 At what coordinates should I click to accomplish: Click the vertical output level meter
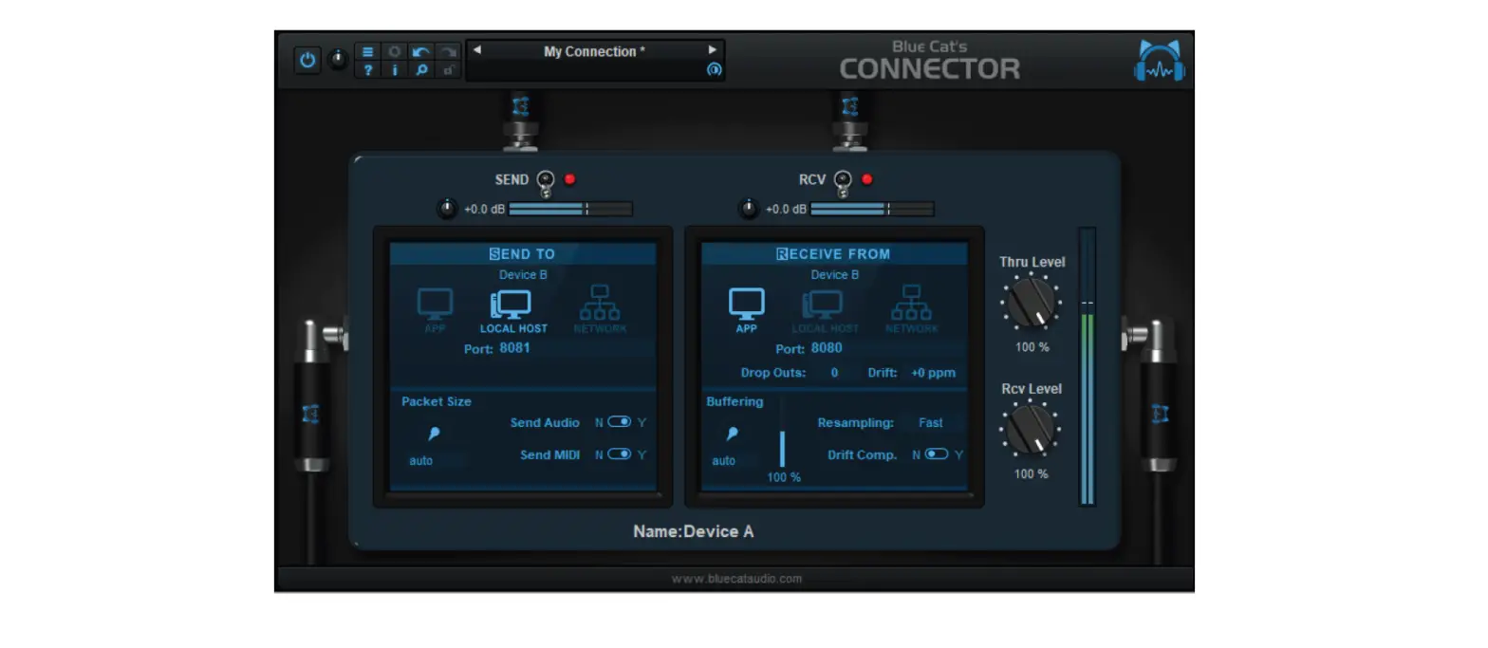[x=1087, y=366]
